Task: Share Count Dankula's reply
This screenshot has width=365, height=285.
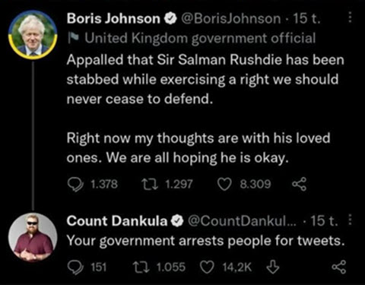Action: point(339,267)
